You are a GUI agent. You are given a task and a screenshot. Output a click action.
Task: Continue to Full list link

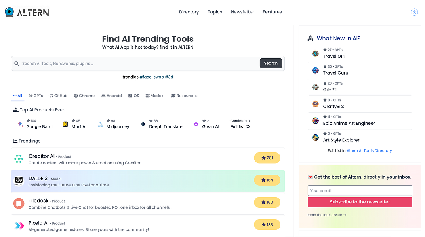coord(240,124)
